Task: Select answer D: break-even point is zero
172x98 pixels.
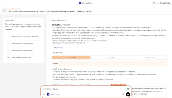Action: click(x=23, y=57)
